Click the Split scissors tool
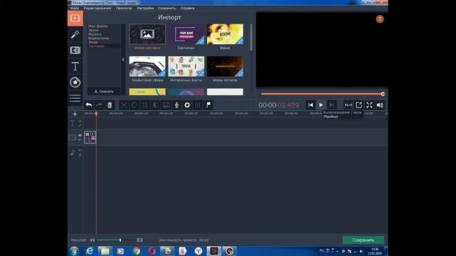This screenshot has width=456, height=256. pyautogui.click(x=124, y=105)
